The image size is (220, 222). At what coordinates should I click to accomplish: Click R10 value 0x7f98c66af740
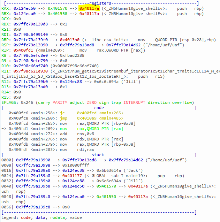click(31, 66)
